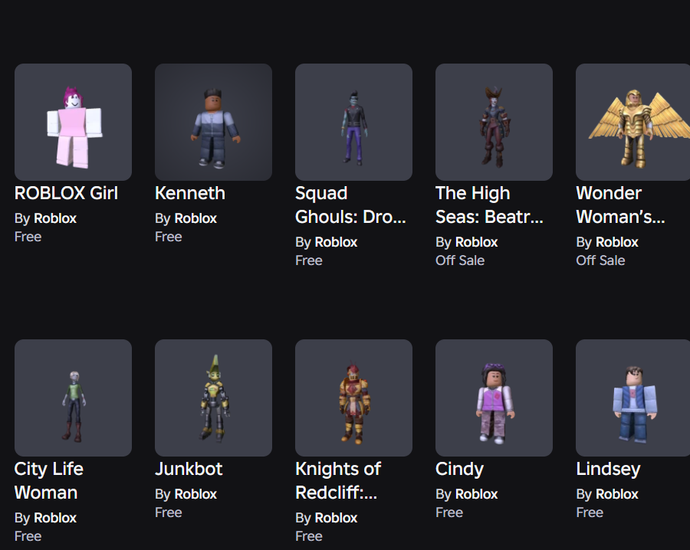The image size is (690, 550).
Task: View The High Seas Beatrix thumbnail
Action: tap(495, 122)
